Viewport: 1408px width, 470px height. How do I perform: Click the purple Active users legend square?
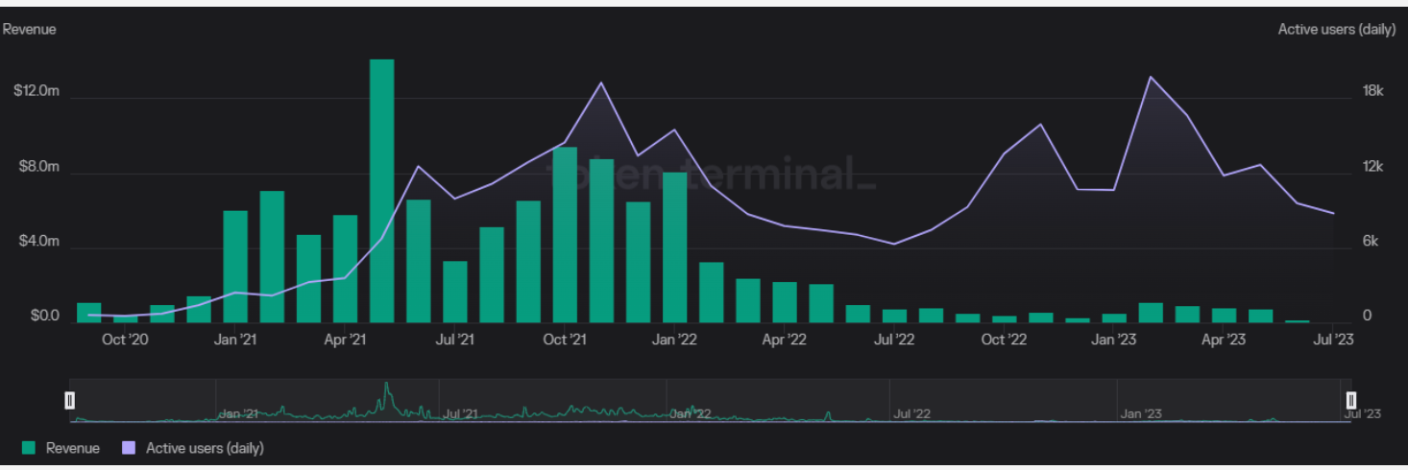pyautogui.click(x=131, y=448)
